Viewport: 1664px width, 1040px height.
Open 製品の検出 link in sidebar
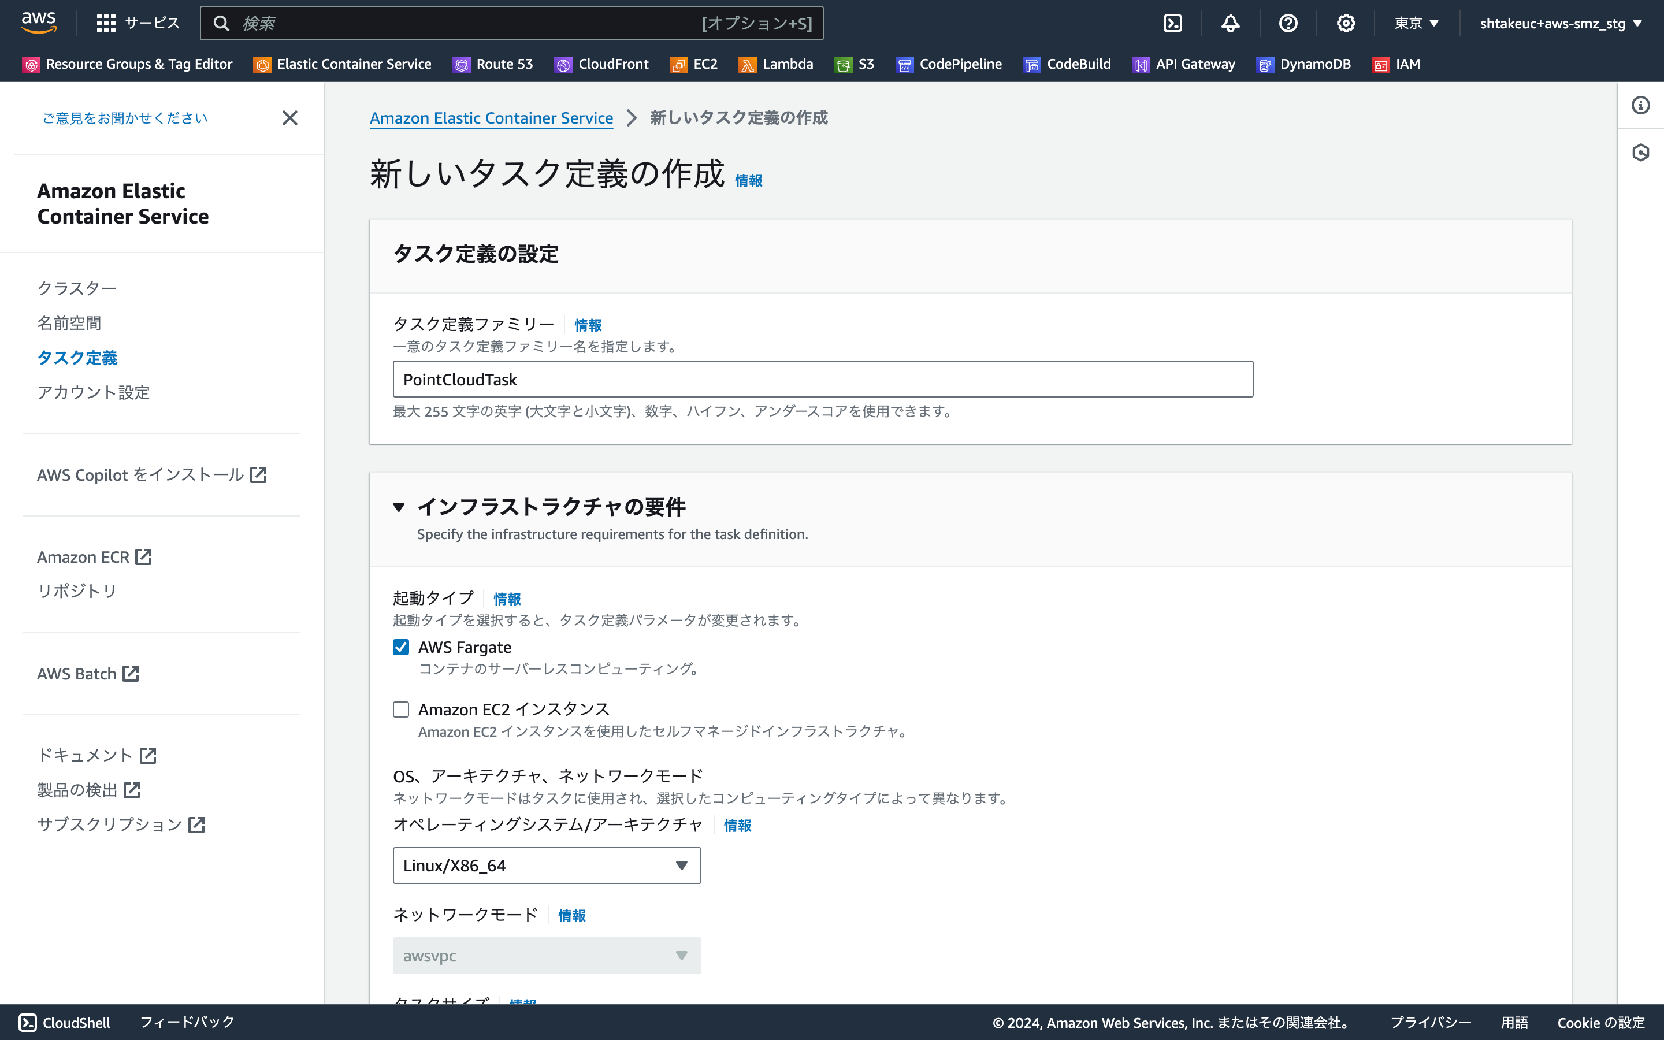[x=89, y=790]
